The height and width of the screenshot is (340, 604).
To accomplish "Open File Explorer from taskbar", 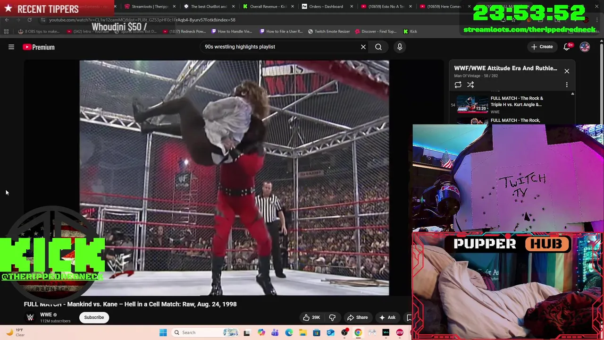I will [302, 332].
